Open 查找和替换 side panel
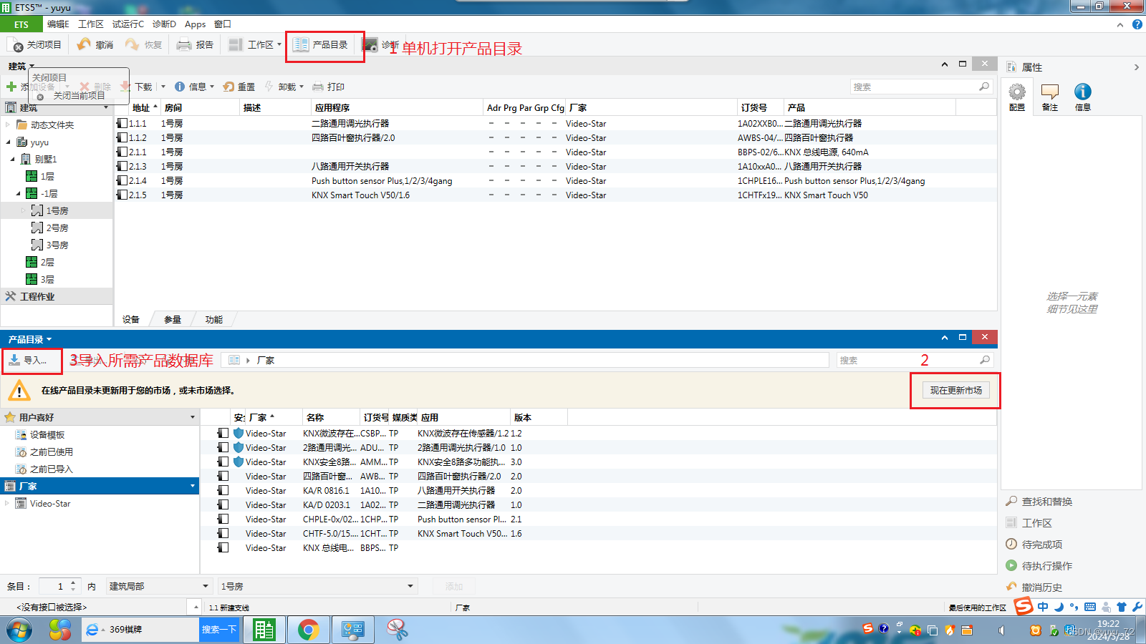The height and width of the screenshot is (644, 1146). tap(1039, 502)
